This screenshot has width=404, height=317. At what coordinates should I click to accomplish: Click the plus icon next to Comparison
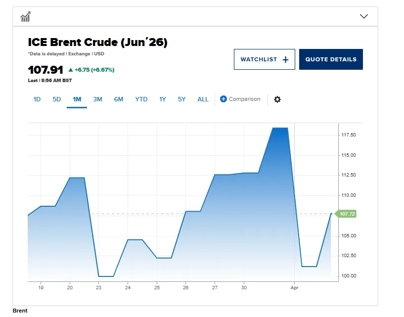coord(224,99)
